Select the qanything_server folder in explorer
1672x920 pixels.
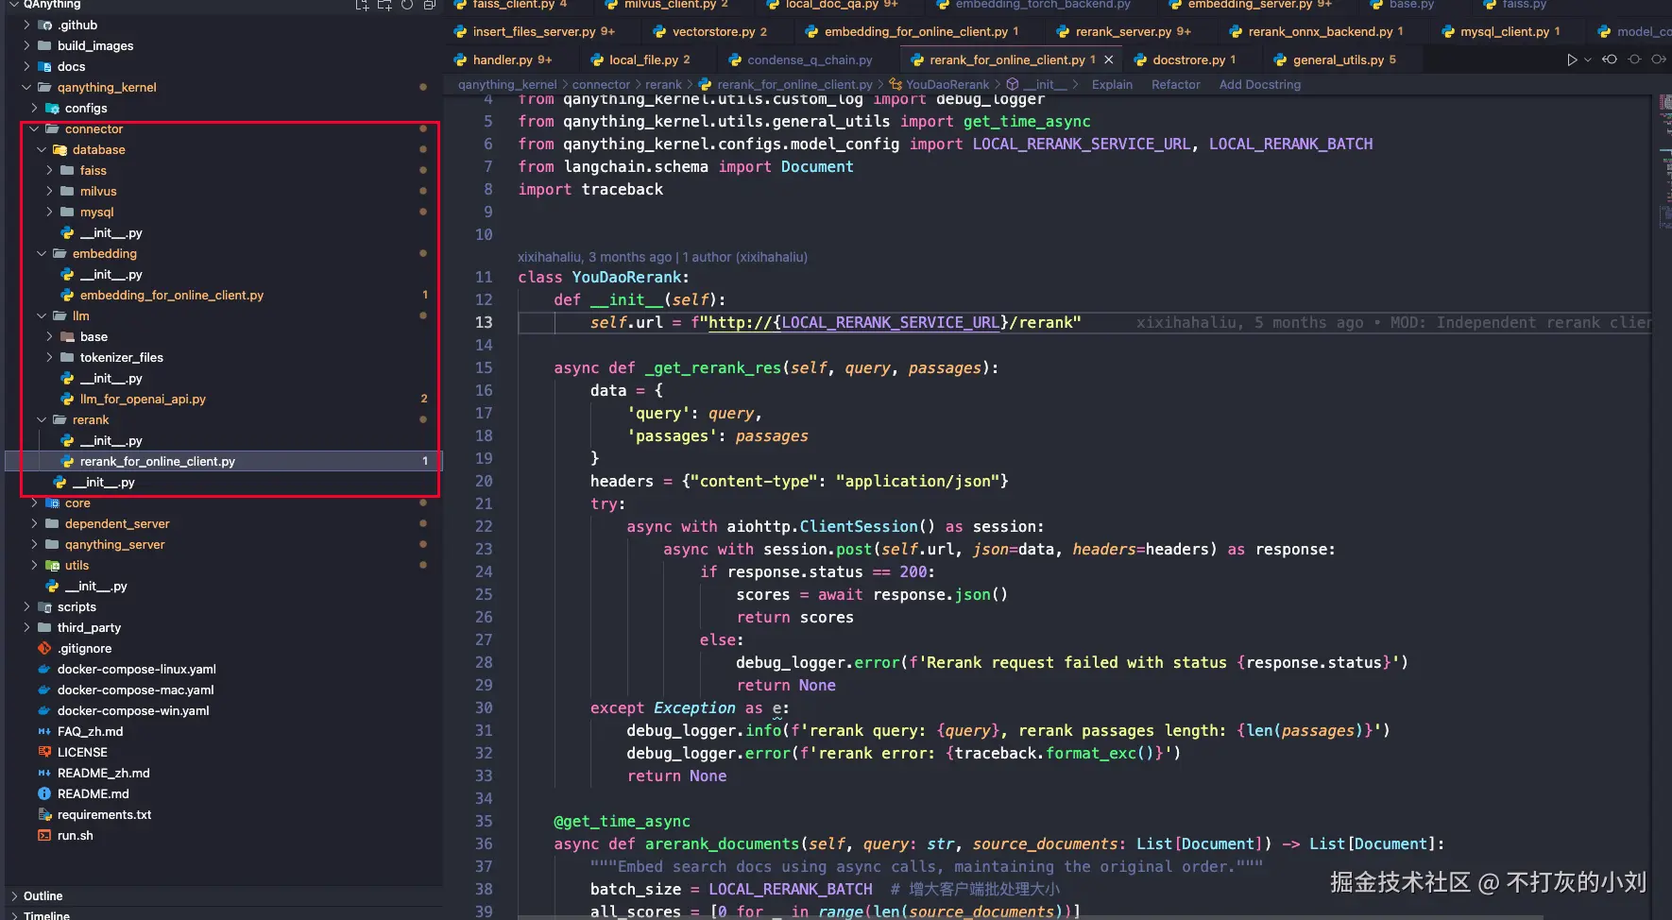(223, 545)
